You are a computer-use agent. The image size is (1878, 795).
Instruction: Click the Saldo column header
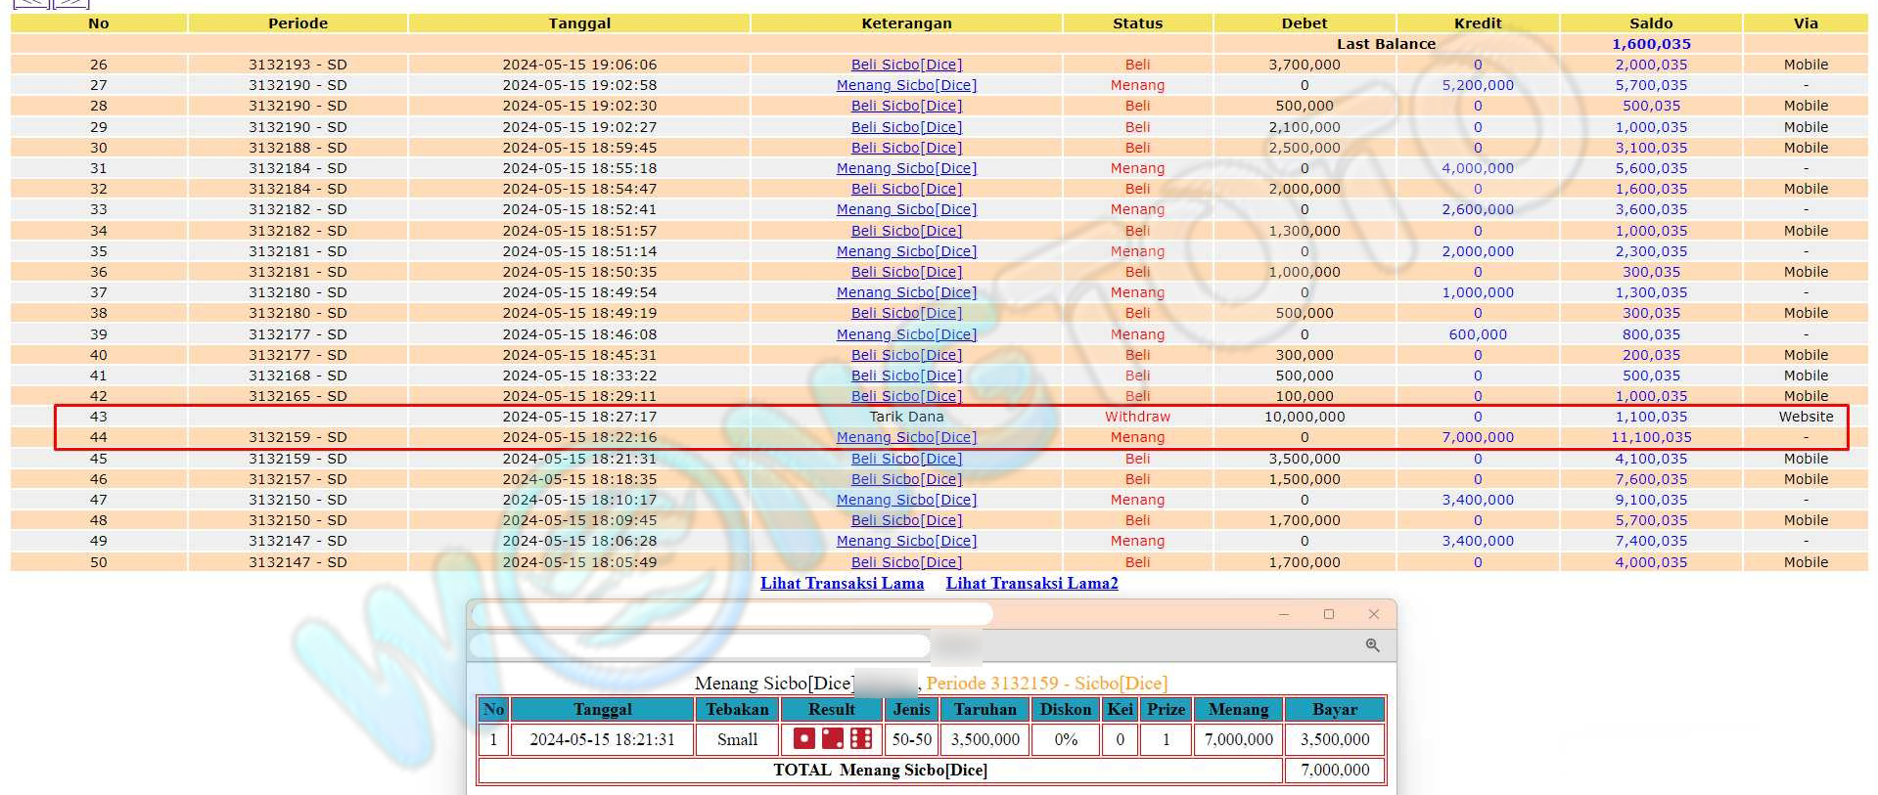coord(1651,23)
